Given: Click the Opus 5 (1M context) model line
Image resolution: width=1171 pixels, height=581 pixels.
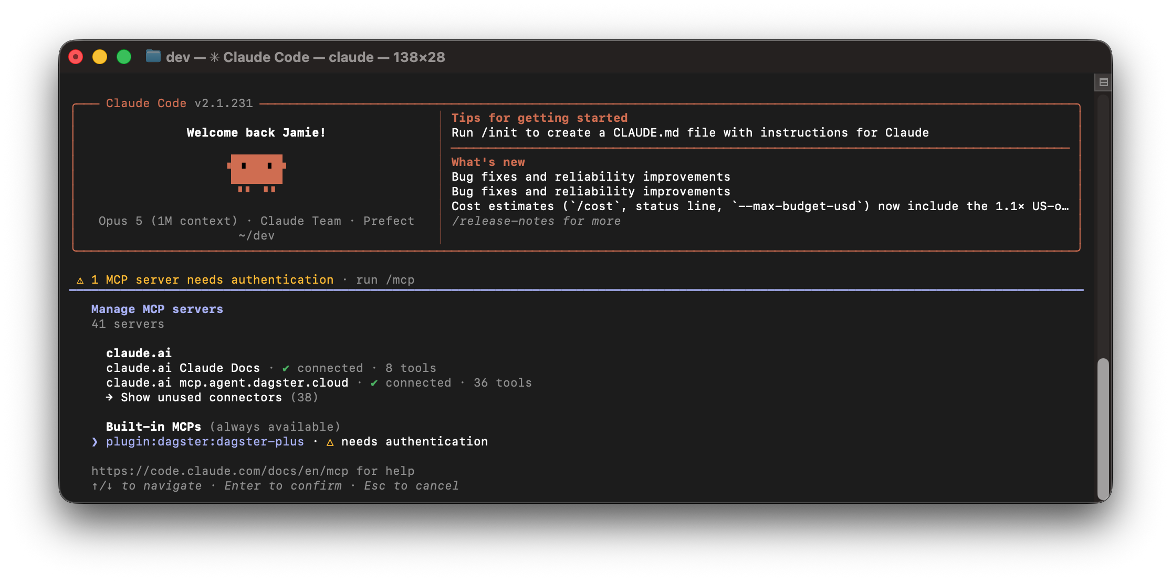Looking at the screenshot, I should (256, 221).
